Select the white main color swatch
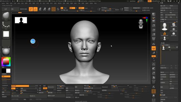Viewport: 181px width, 102px height. click(x=8, y=71)
